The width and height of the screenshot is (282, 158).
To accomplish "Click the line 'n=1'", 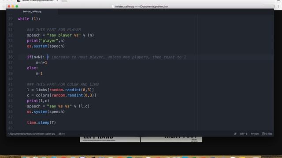I will click(x=39, y=73).
